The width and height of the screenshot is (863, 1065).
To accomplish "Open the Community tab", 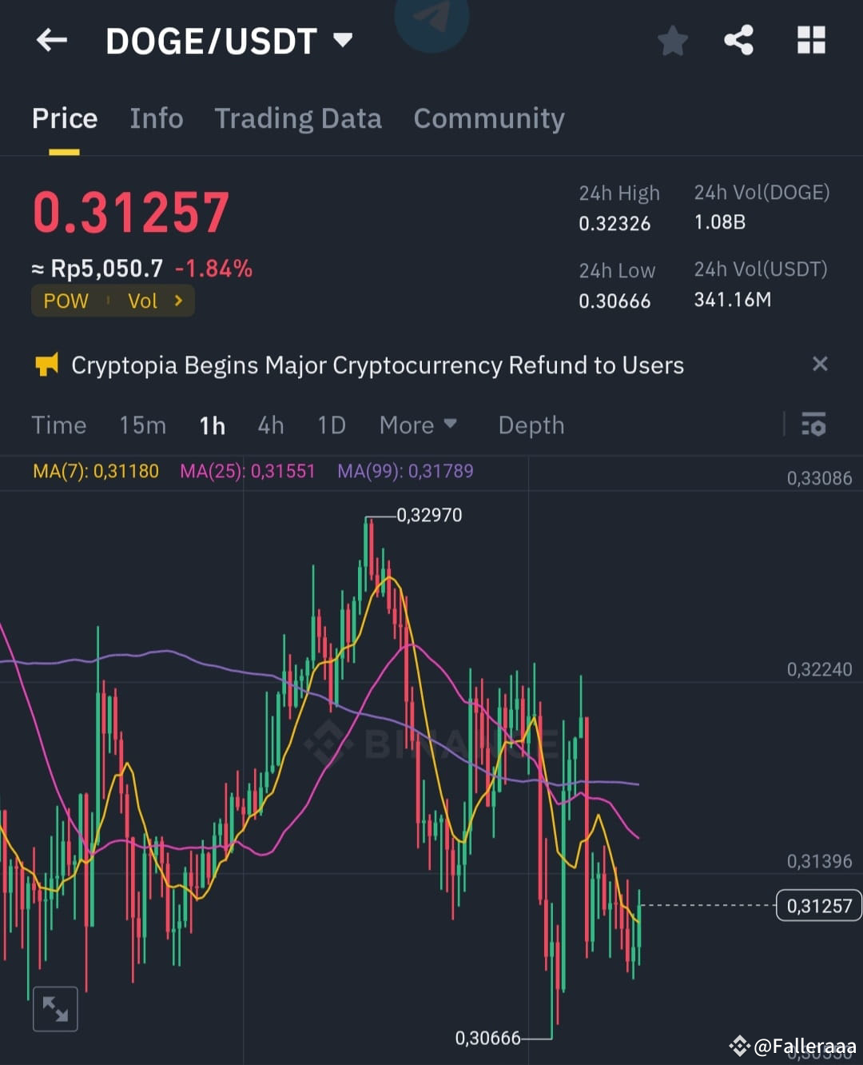I will (x=489, y=118).
